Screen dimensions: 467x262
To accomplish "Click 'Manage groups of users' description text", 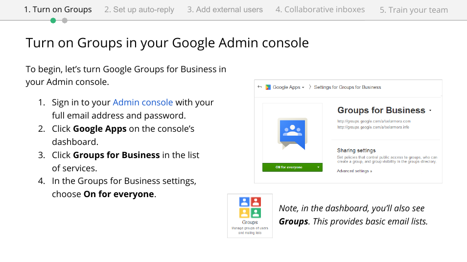I will pos(250,230).
